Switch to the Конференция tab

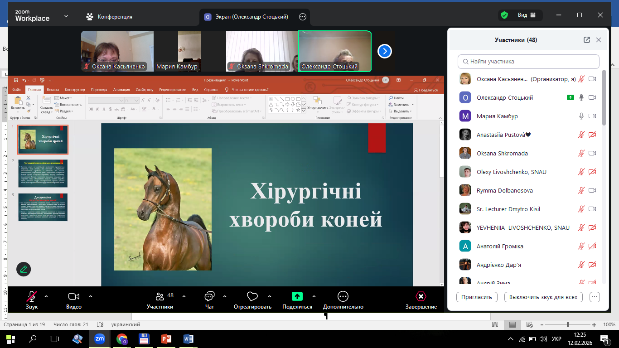click(x=109, y=17)
